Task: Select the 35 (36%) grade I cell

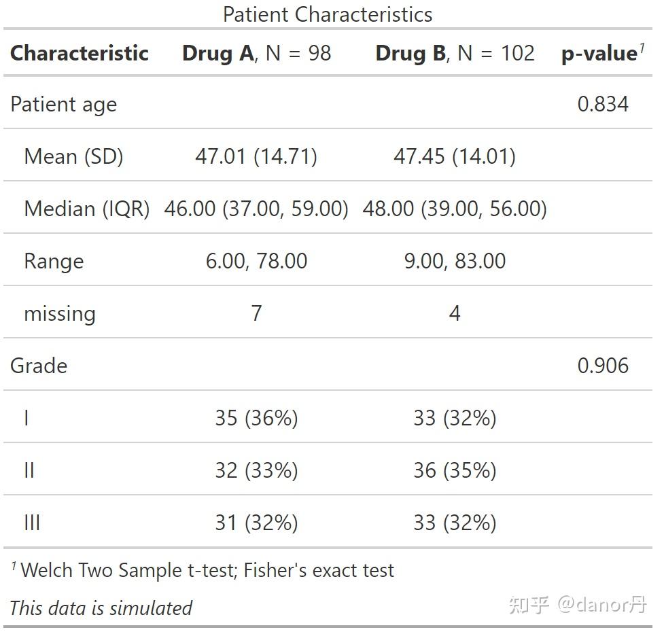Action: 256,418
